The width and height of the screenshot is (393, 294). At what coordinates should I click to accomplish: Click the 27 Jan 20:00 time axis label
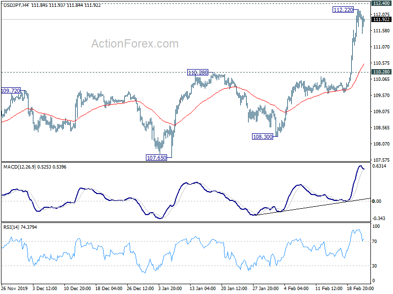click(x=265, y=288)
